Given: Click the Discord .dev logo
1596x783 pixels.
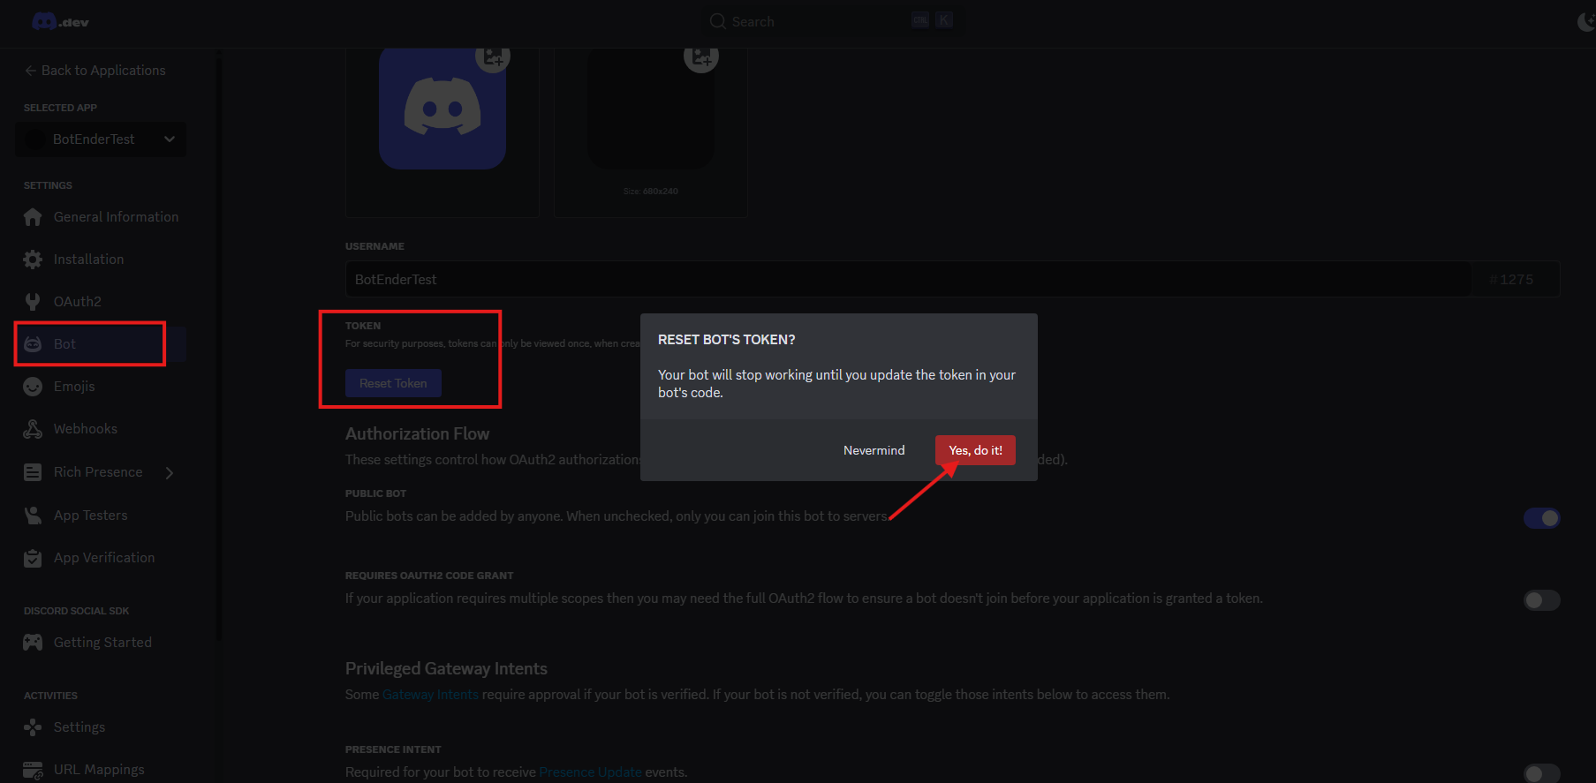Looking at the screenshot, I should pos(60,21).
